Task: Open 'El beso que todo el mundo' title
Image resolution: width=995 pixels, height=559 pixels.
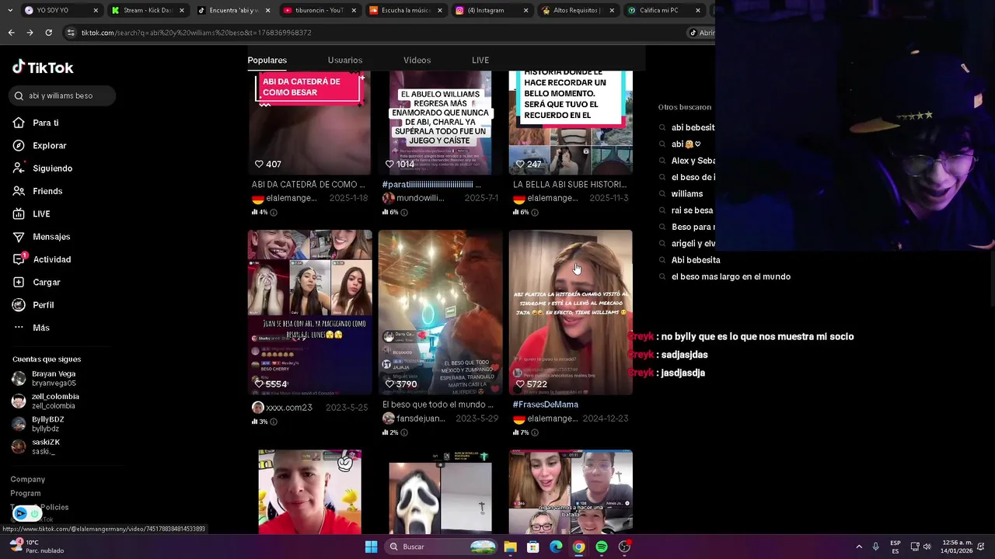Action: 438,404
